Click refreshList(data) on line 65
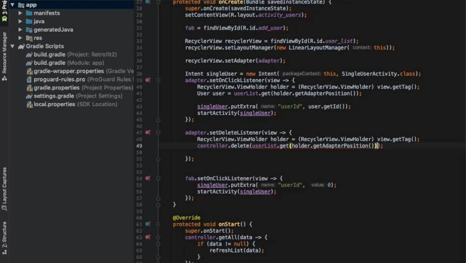 [x=235, y=251]
